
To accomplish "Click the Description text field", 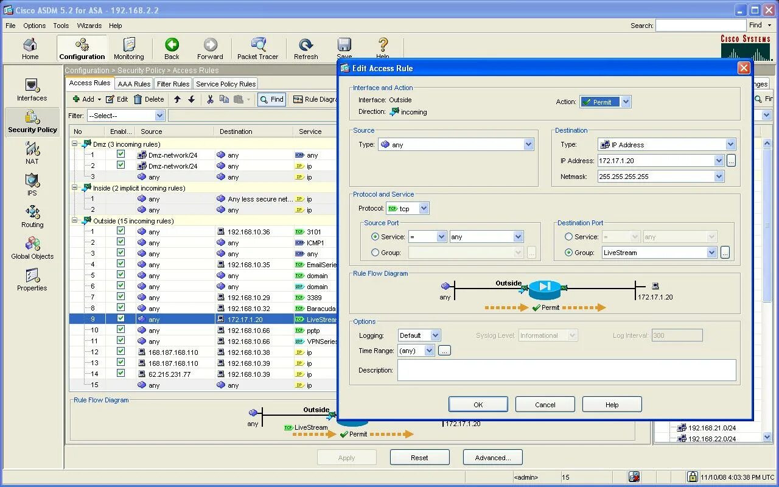I will 567,370.
